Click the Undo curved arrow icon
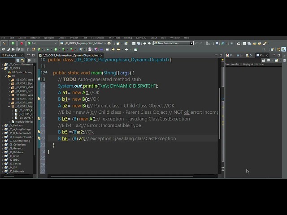Image resolution: width=287 pixels, height=215 pixels. 144,43
